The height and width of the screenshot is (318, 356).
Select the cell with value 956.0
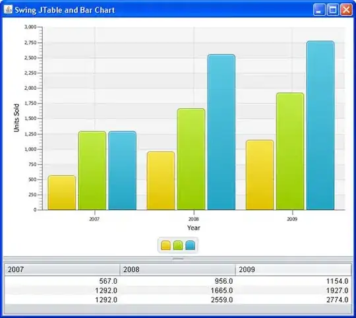(178, 281)
